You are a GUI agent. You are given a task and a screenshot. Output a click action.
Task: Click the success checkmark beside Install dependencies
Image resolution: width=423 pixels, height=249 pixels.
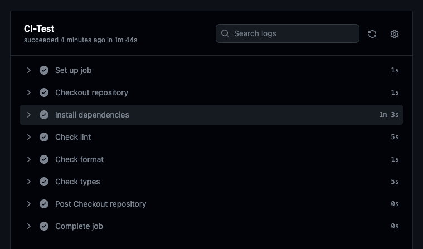(44, 115)
